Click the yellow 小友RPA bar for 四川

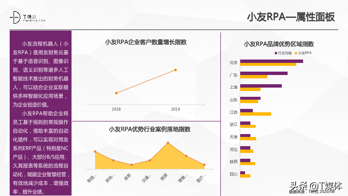[x=245, y=176]
